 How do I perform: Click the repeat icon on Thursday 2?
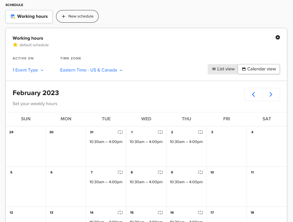(200, 132)
